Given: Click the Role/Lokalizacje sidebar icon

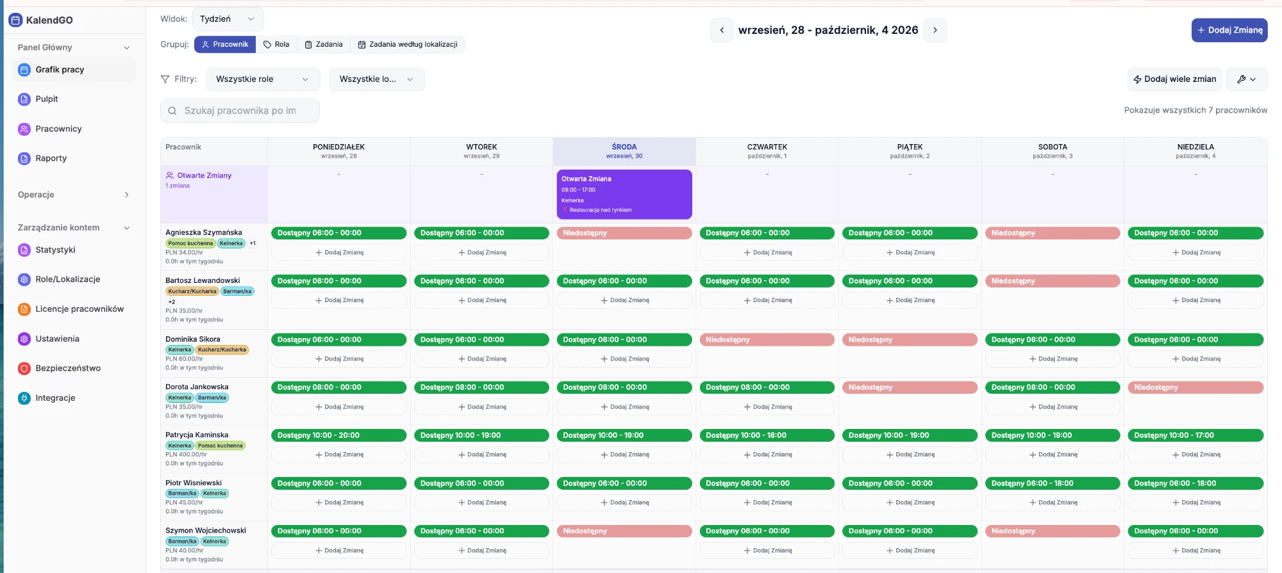Looking at the screenshot, I should (24, 279).
